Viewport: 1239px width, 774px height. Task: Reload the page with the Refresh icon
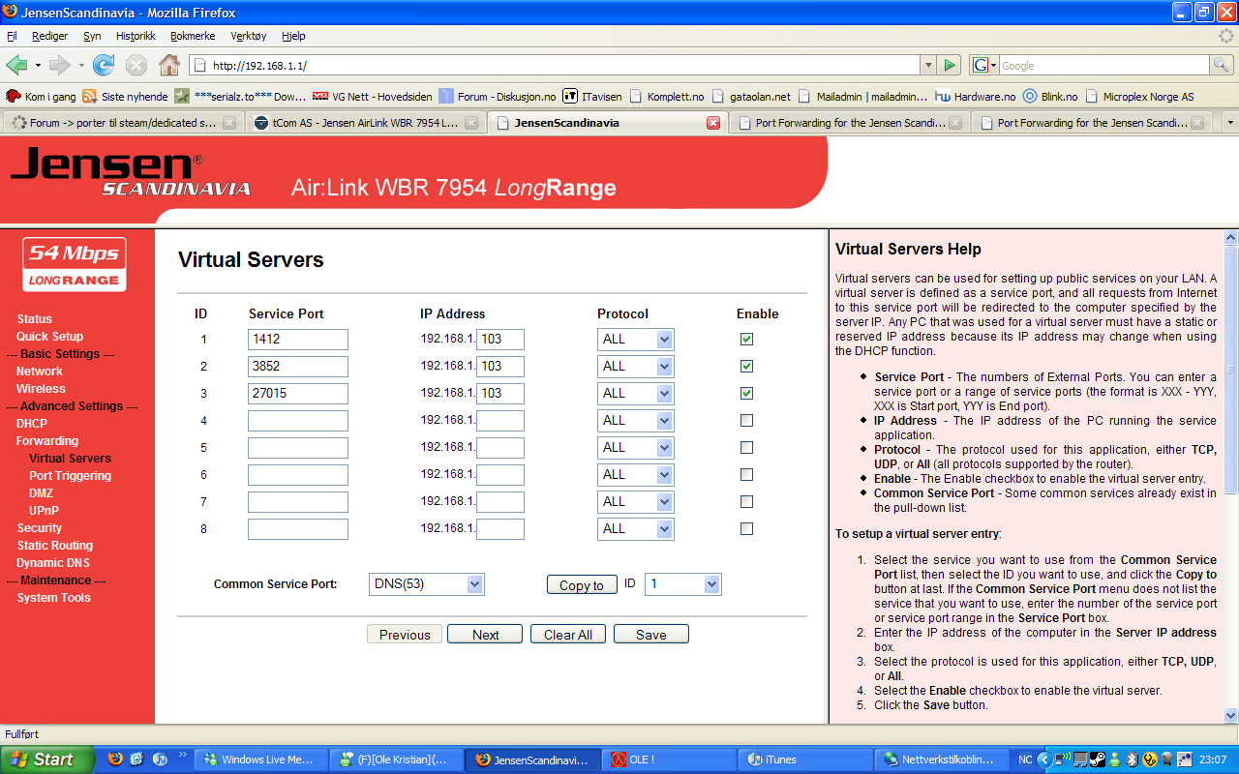point(104,65)
